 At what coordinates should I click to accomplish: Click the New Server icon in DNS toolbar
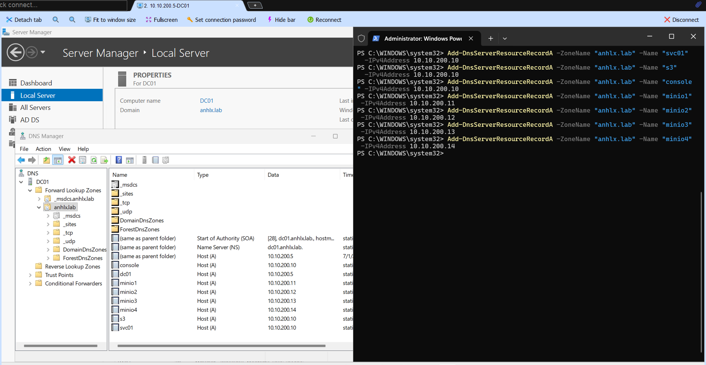click(x=144, y=160)
